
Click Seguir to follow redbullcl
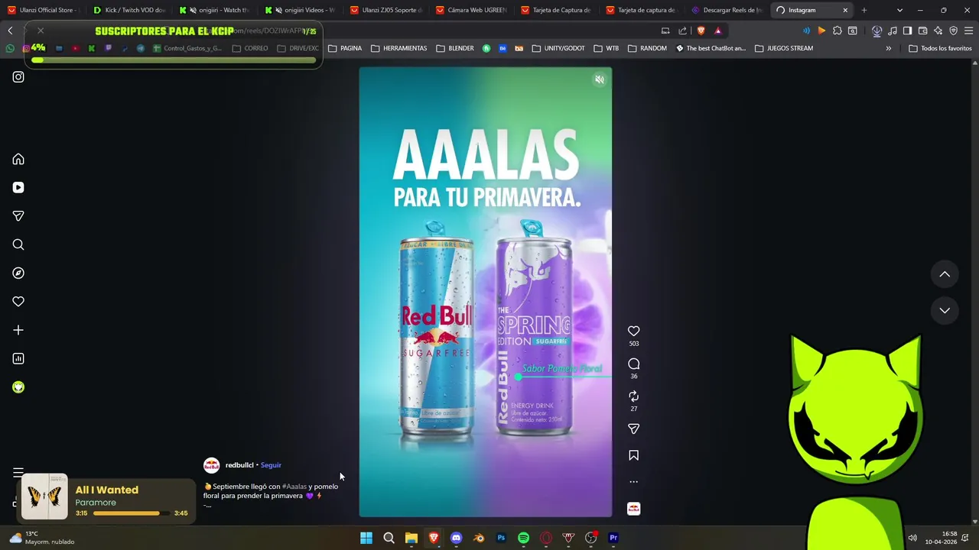(x=271, y=465)
